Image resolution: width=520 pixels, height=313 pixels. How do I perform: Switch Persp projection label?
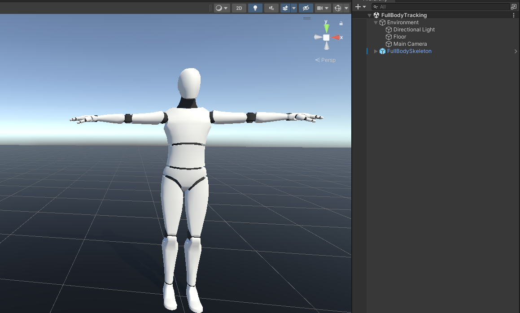coord(325,60)
